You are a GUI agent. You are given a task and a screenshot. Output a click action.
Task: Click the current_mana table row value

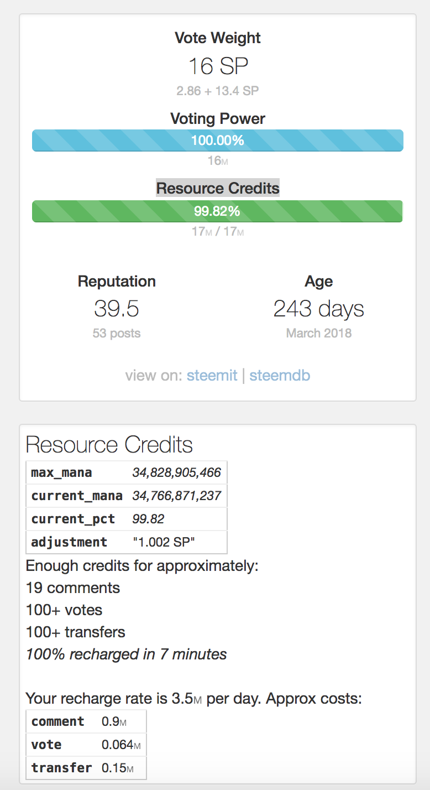point(176,496)
